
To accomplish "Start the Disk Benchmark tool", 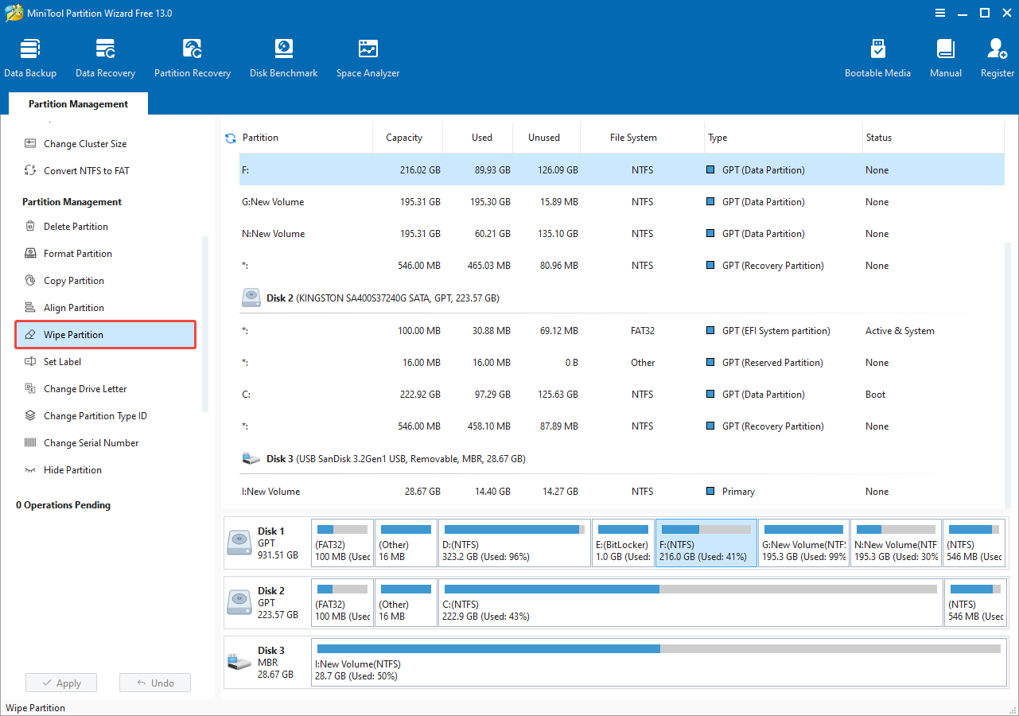I will point(283,56).
